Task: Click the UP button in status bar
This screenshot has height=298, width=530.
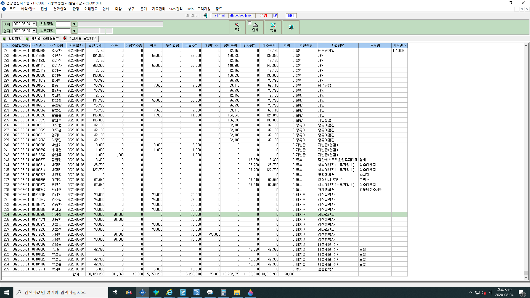Action: 275,16
